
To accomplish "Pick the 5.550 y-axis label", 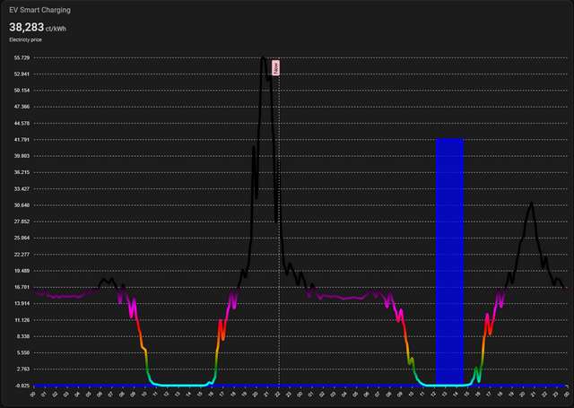I will (23, 352).
